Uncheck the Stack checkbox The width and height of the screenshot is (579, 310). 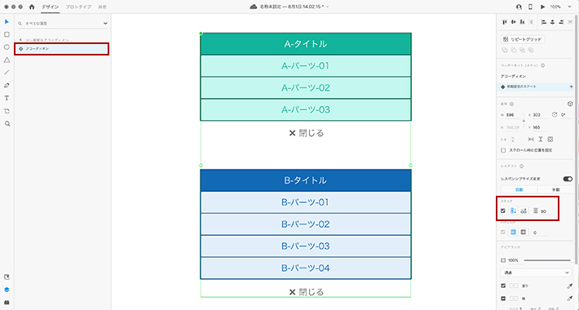point(503,211)
